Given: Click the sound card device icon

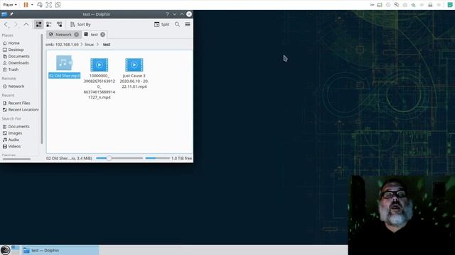Looking at the screenshot, I should click(414, 5).
